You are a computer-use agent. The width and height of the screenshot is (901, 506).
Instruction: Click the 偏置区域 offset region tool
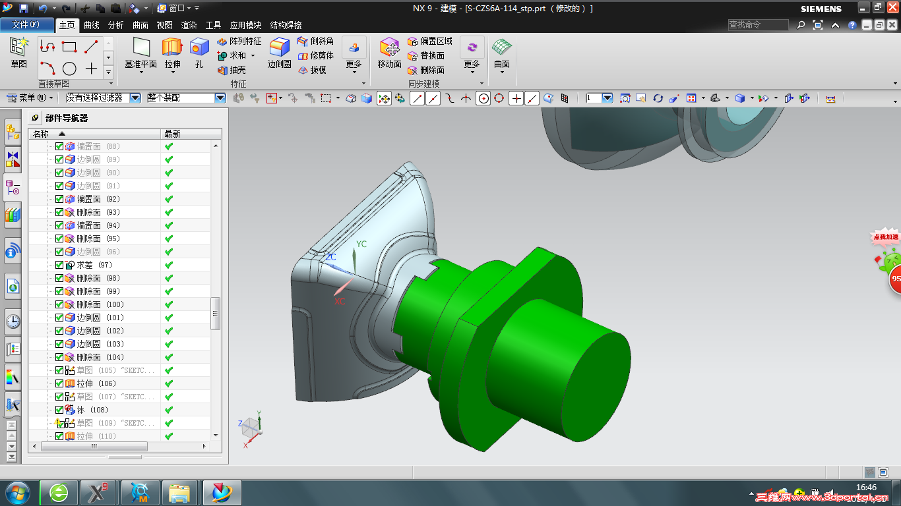[x=429, y=41]
